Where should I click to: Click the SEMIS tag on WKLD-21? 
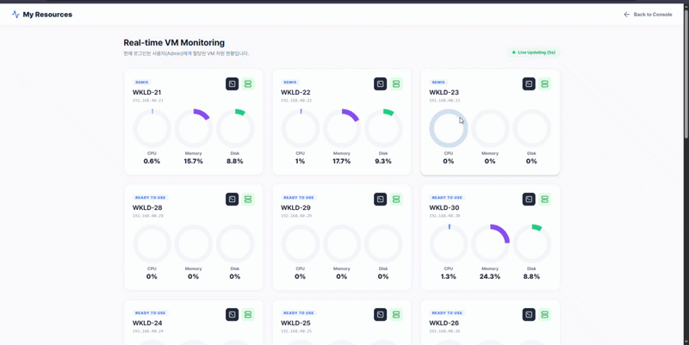142,82
